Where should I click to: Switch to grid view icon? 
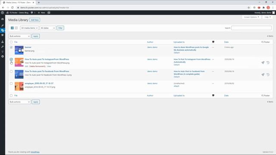(16, 28)
